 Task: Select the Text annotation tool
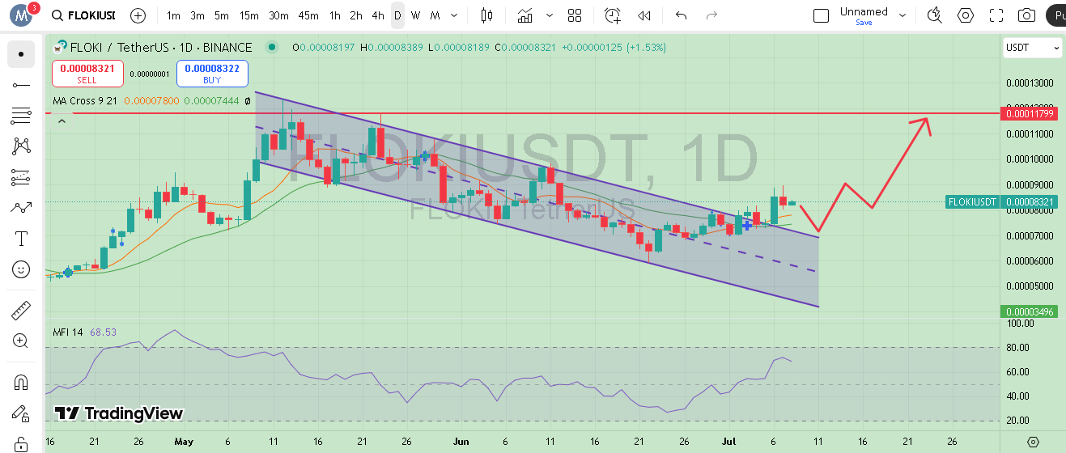[x=21, y=239]
